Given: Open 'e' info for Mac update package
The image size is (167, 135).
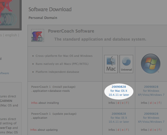Looking at the screenshot, I should pos(123,130).
